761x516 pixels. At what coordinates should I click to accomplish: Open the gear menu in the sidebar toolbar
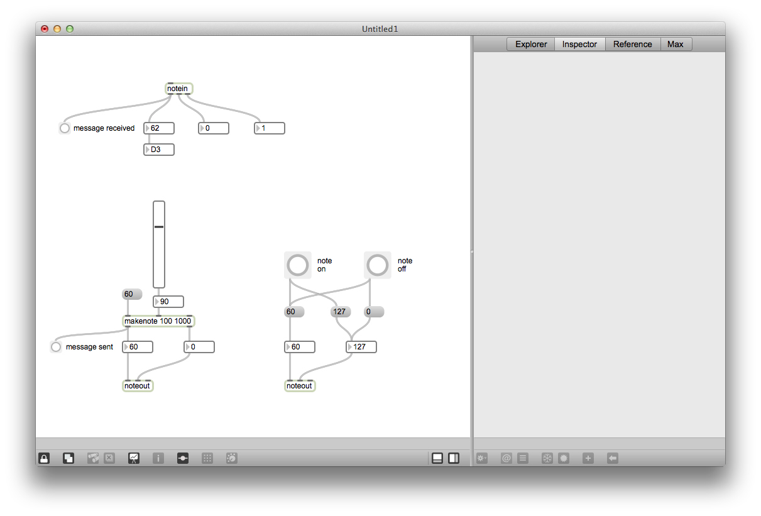(482, 458)
